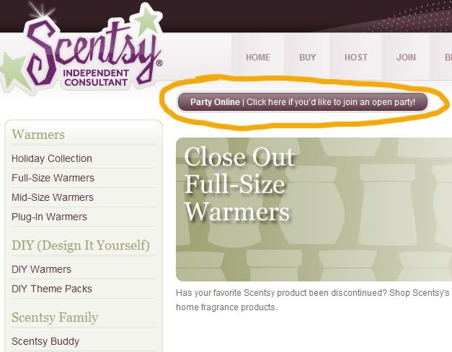Go to DIY Warmers
The height and width of the screenshot is (352, 452).
41,269
